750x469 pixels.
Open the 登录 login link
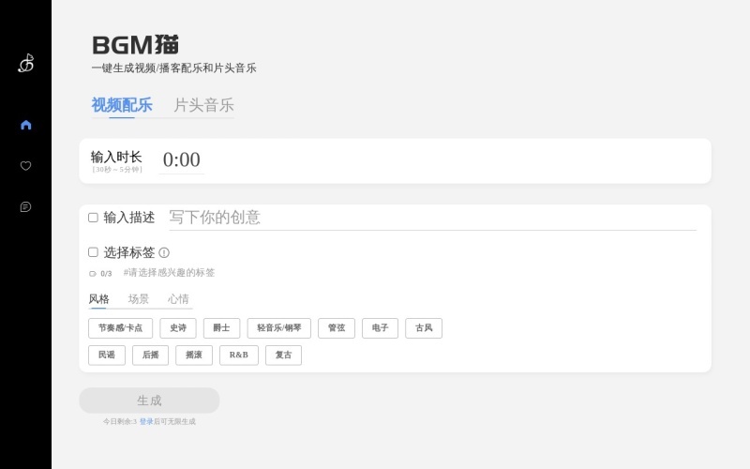point(146,421)
